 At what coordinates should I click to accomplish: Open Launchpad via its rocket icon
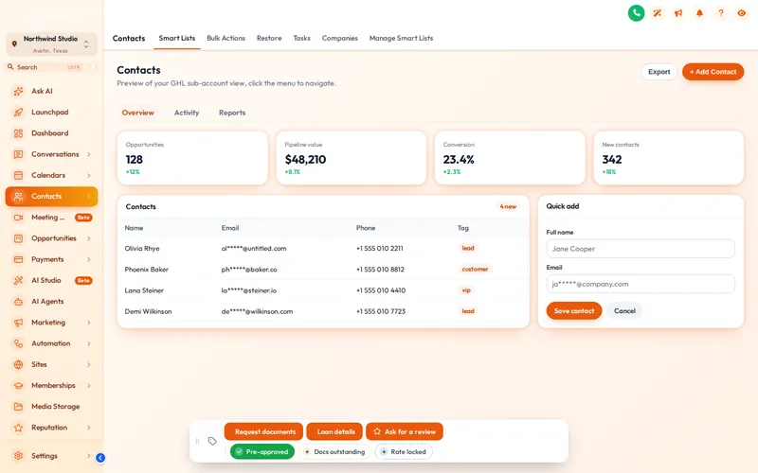18,112
